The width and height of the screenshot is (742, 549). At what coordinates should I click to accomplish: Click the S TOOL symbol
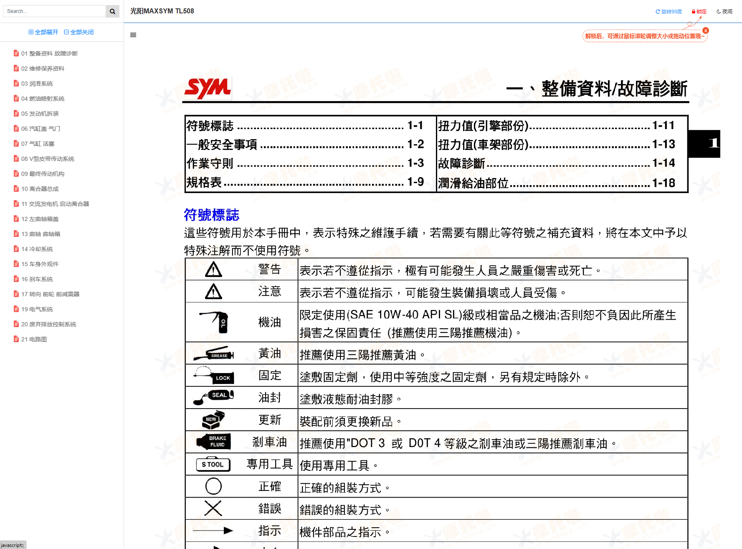[213, 464]
